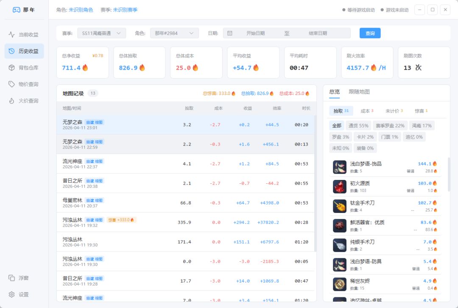
Task: Select the 惊喜 1 sub-tab
Action: tap(421, 111)
